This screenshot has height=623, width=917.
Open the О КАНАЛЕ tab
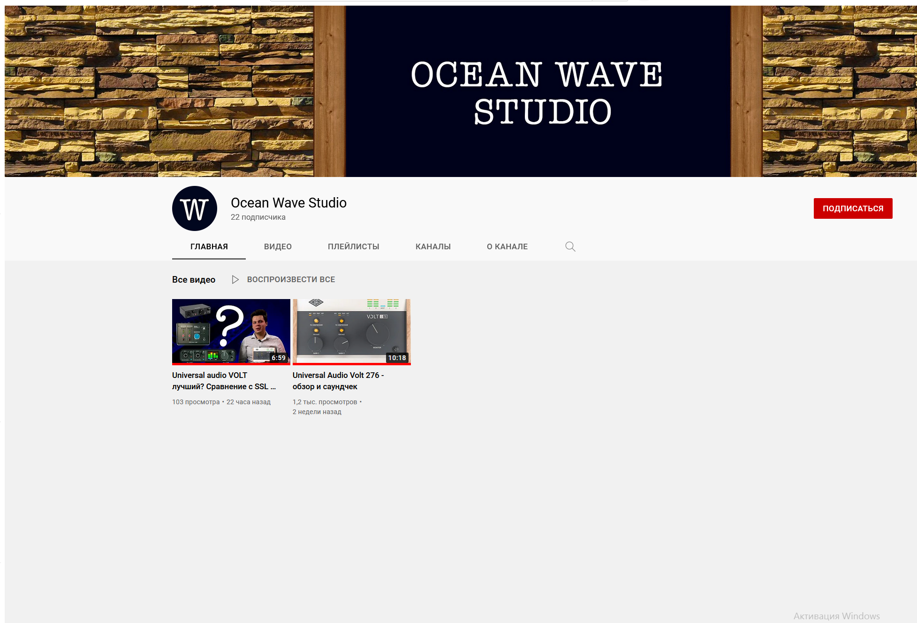[x=507, y=246]
